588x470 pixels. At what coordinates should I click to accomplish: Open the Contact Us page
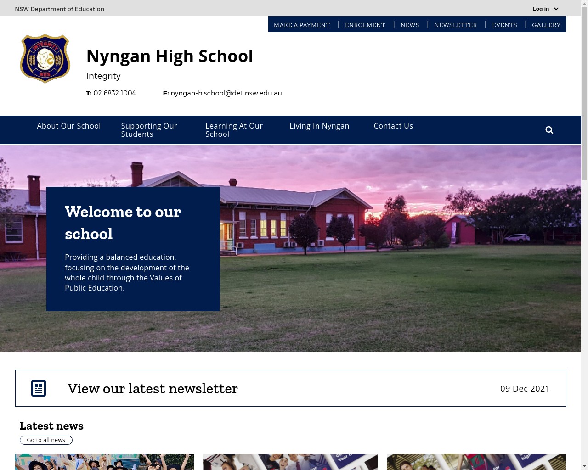coord(393,126)
